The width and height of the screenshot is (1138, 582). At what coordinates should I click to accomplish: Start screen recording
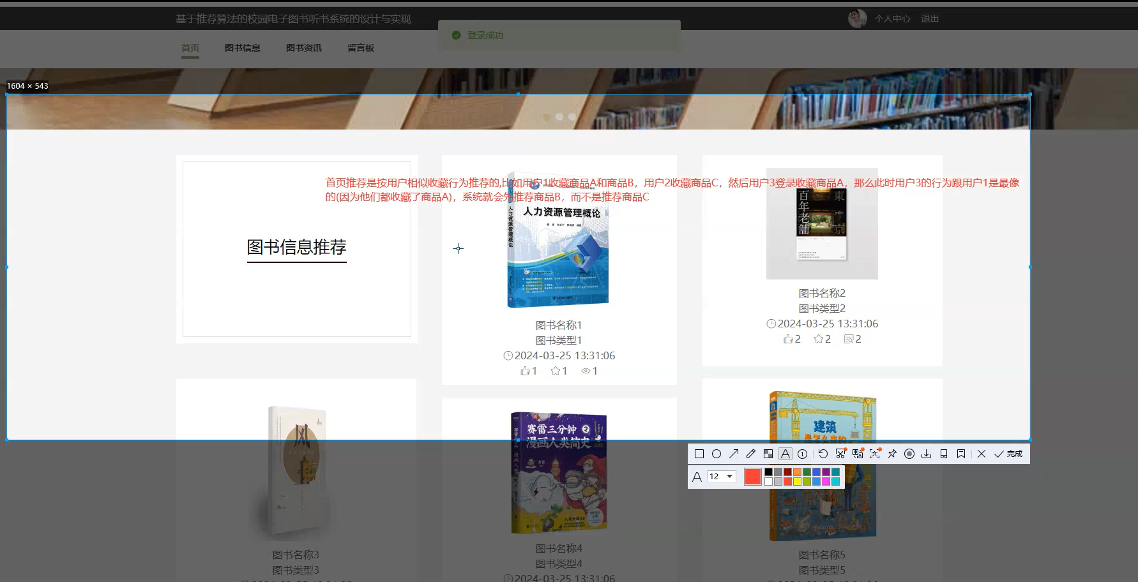(909, 454)
